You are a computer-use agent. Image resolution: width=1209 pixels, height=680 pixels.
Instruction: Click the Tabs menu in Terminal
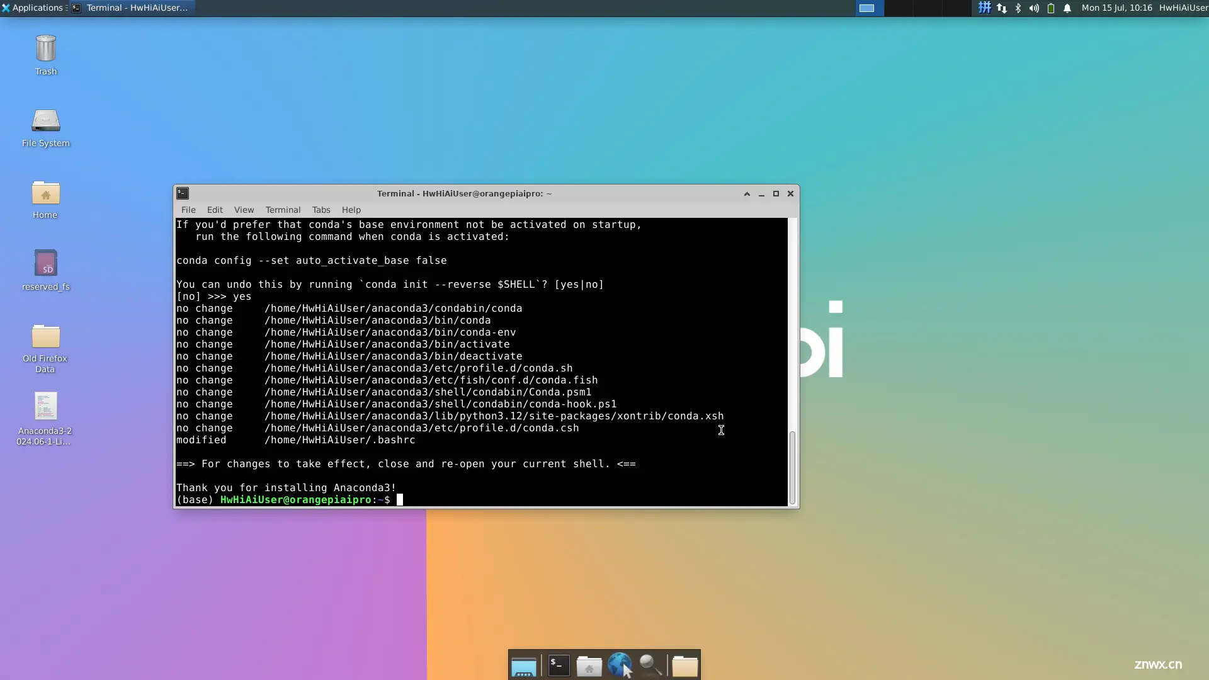321,209
